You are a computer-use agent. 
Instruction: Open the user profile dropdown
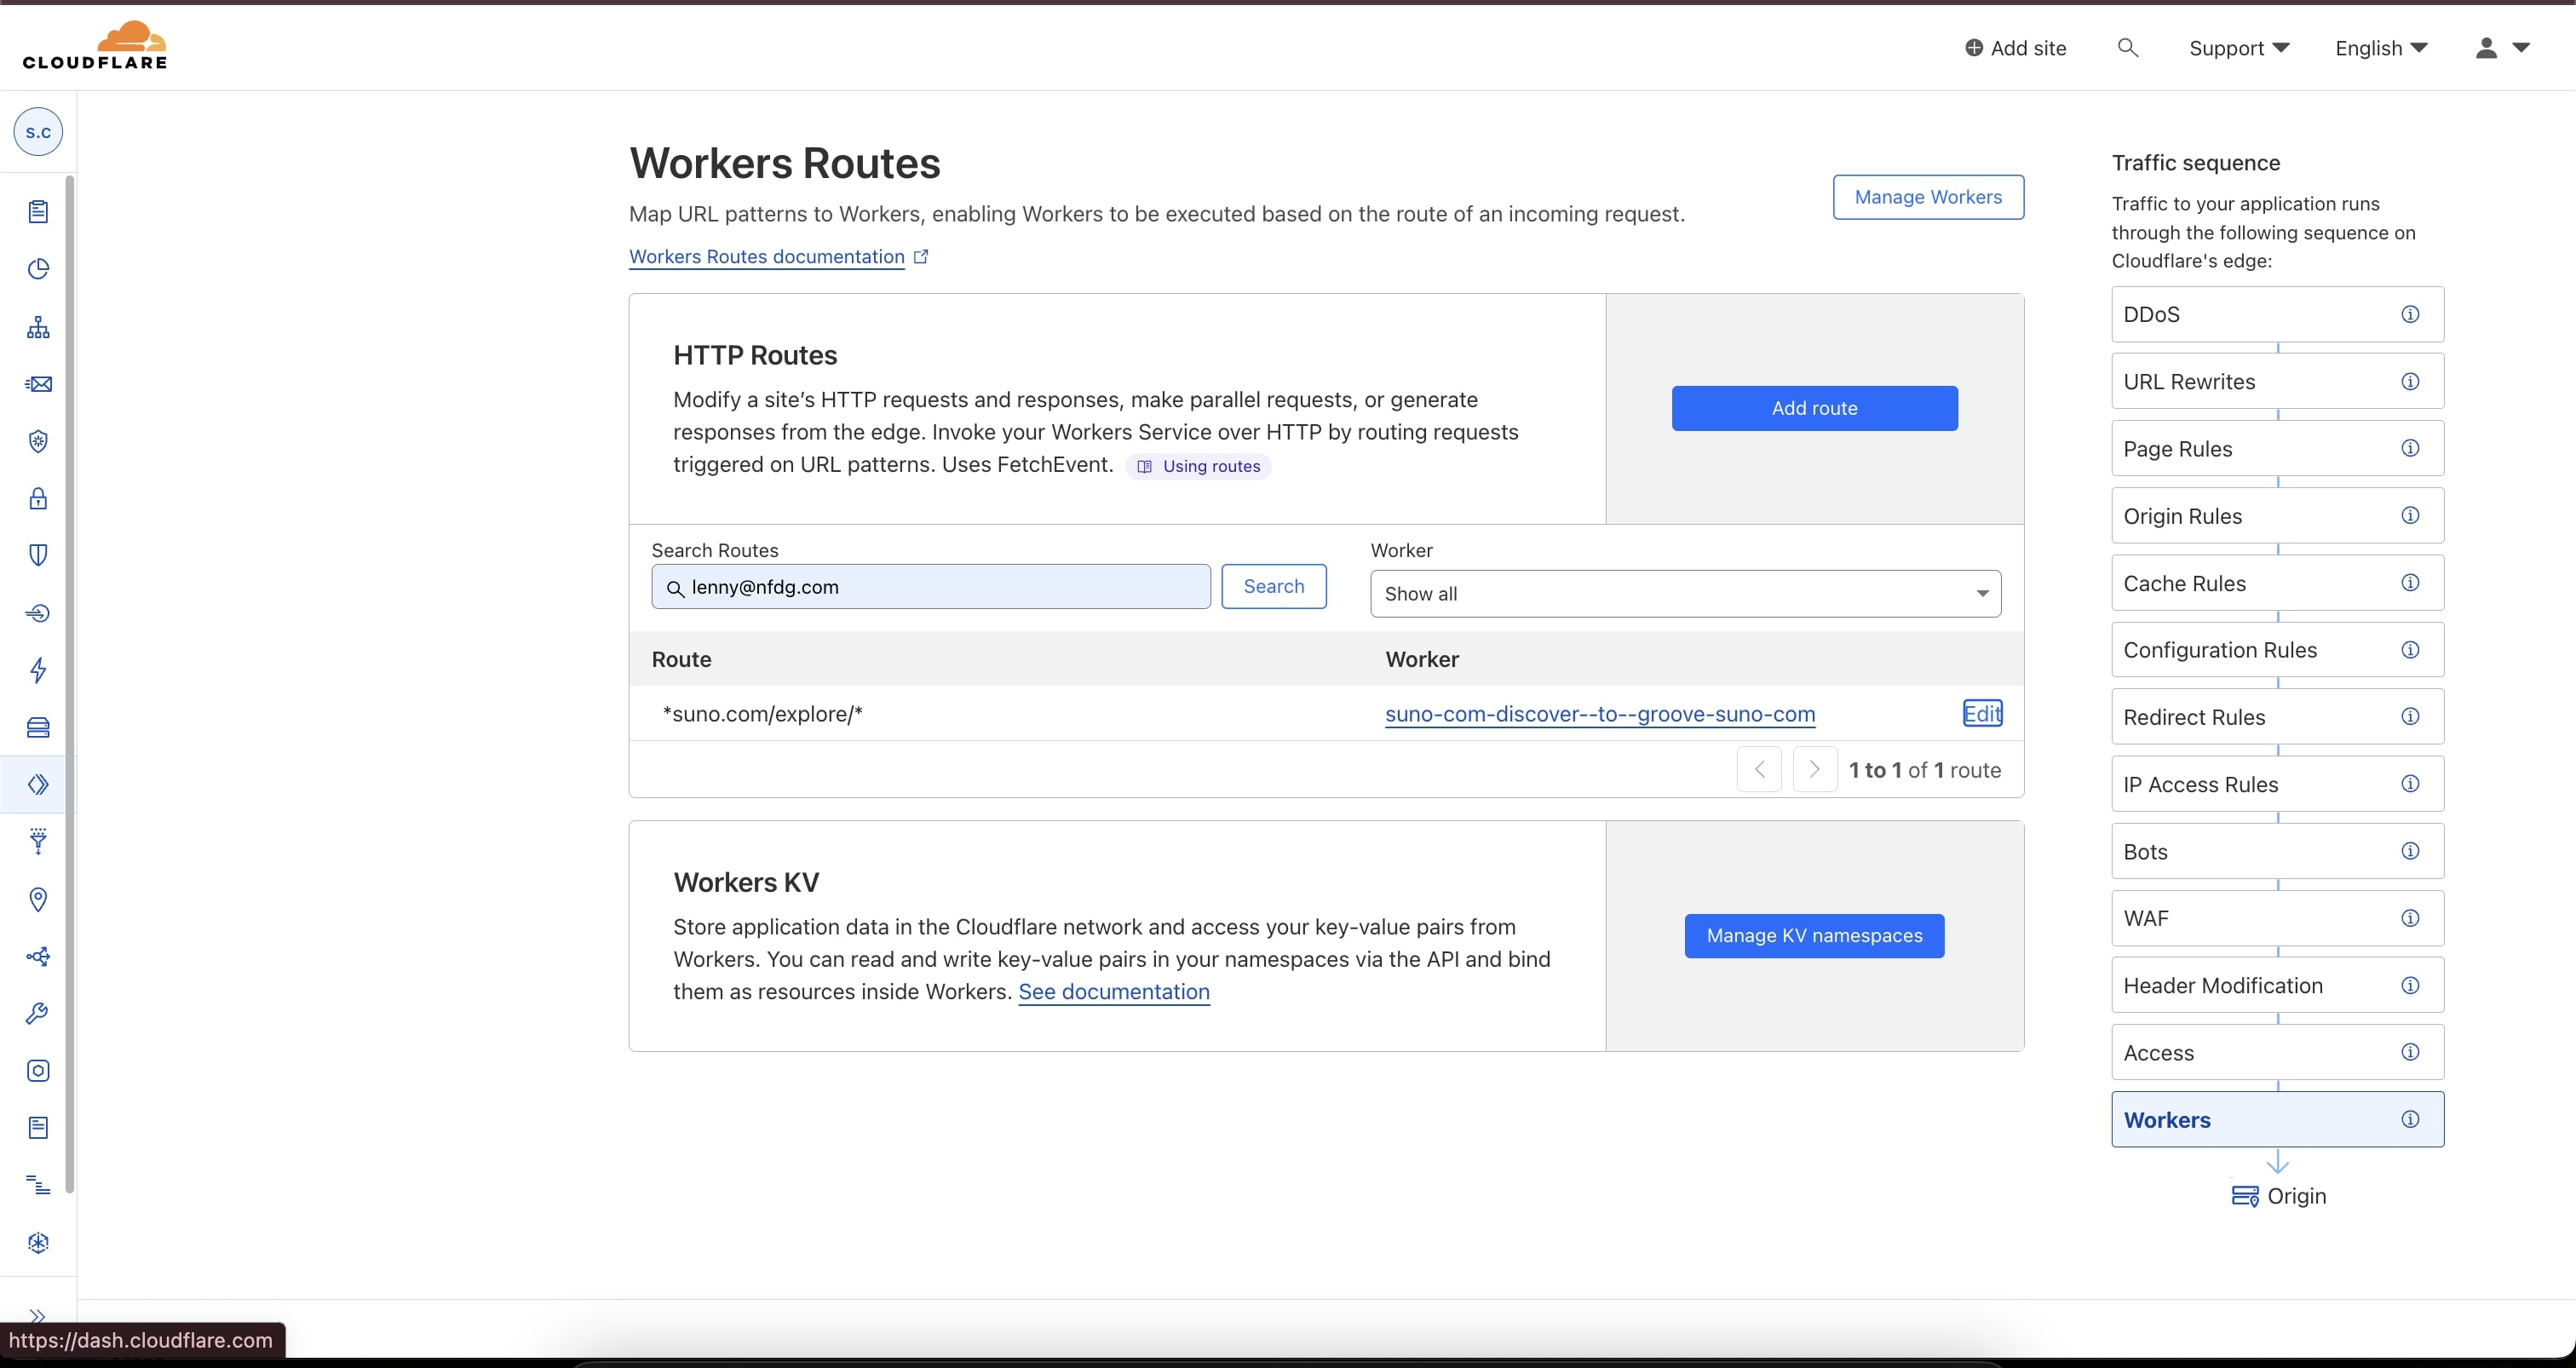click(2502, 48)
